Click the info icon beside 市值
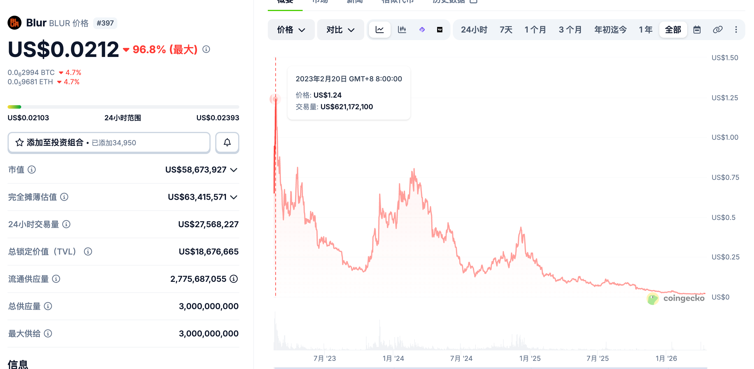The height and width of the screenshot is (369, 754). 32,170
